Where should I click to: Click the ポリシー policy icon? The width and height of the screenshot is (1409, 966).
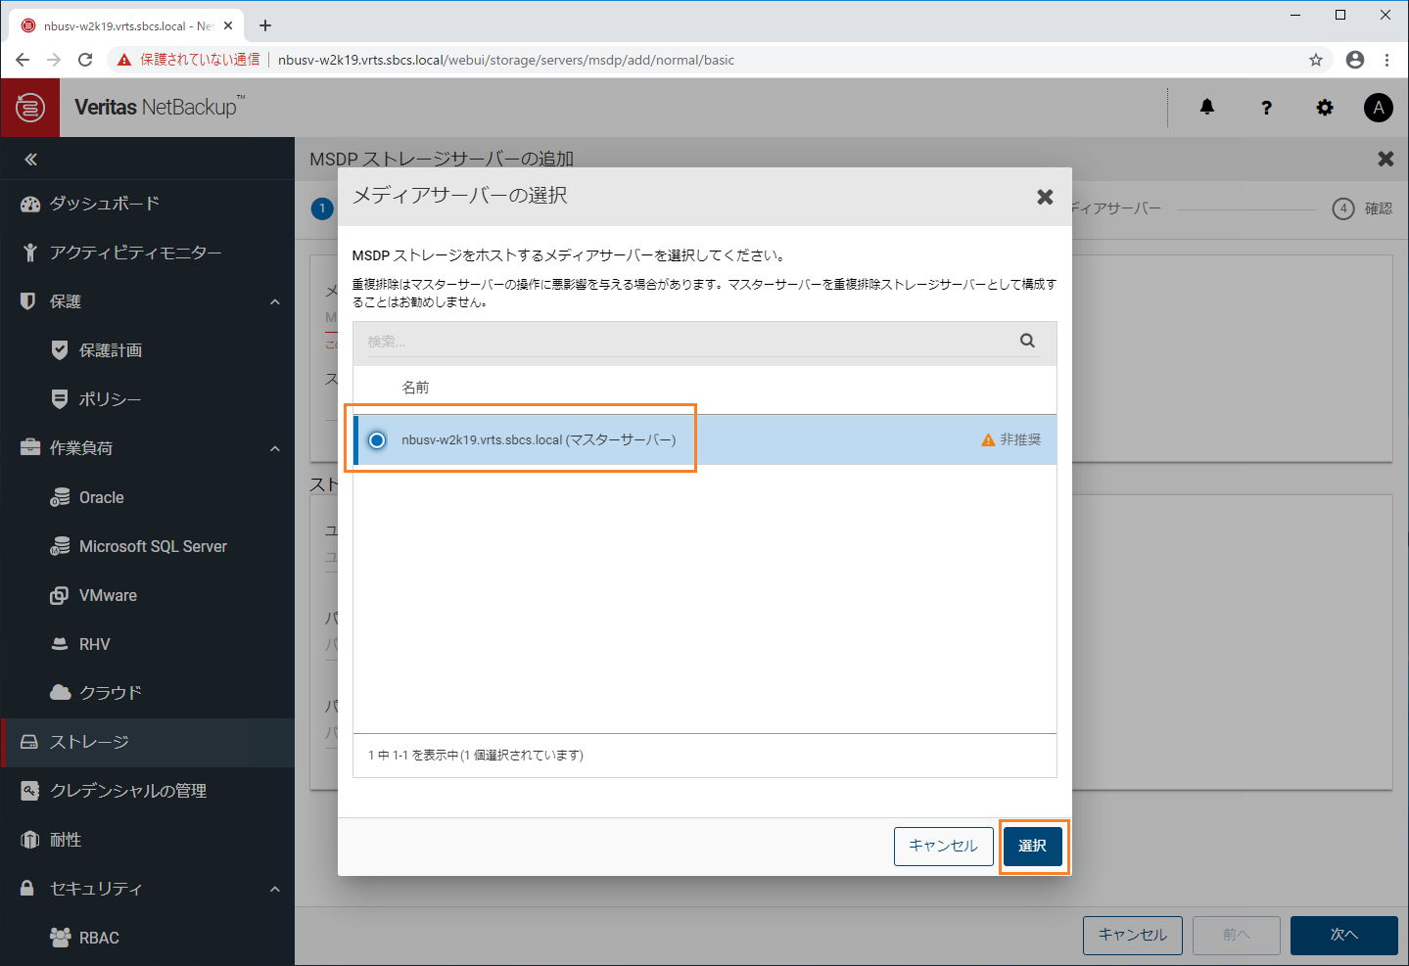60,399
